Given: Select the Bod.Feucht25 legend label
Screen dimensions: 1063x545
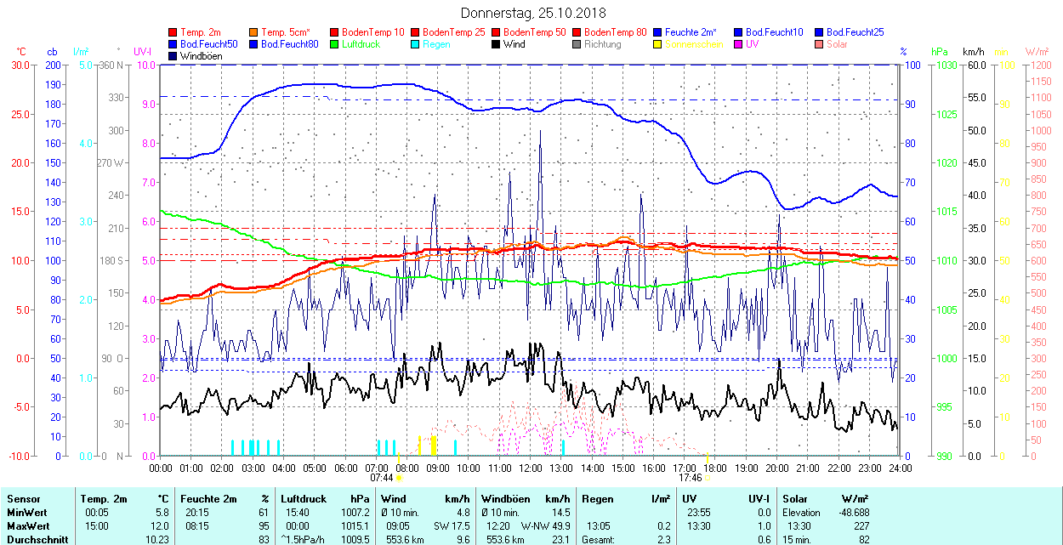Looking at the screenshot, I should click(855, 32).
